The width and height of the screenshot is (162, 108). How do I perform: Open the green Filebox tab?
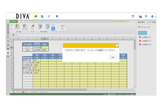(x=14, y=22)
